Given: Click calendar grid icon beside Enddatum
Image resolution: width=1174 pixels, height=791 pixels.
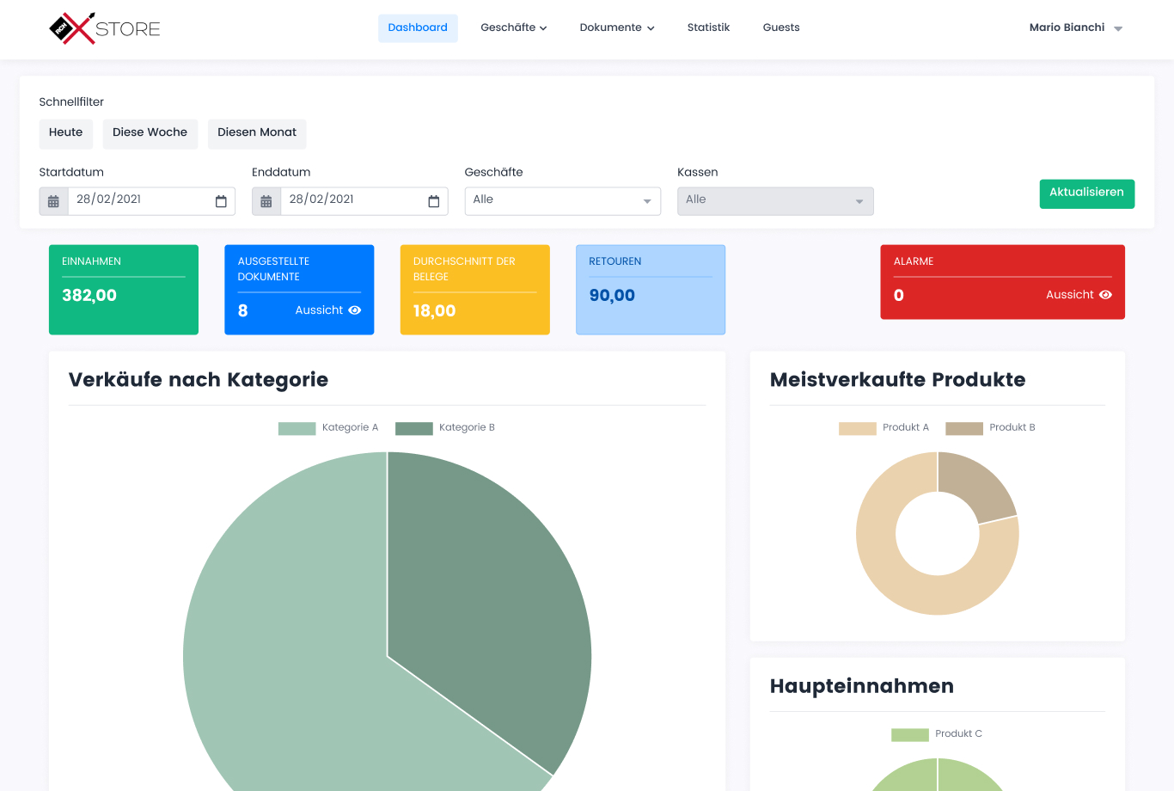Looking at the screenshot, I should 266,201.
